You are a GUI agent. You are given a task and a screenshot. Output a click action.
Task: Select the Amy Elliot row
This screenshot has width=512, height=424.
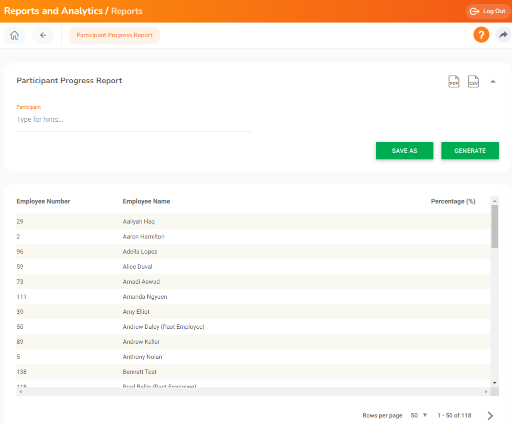253,312
